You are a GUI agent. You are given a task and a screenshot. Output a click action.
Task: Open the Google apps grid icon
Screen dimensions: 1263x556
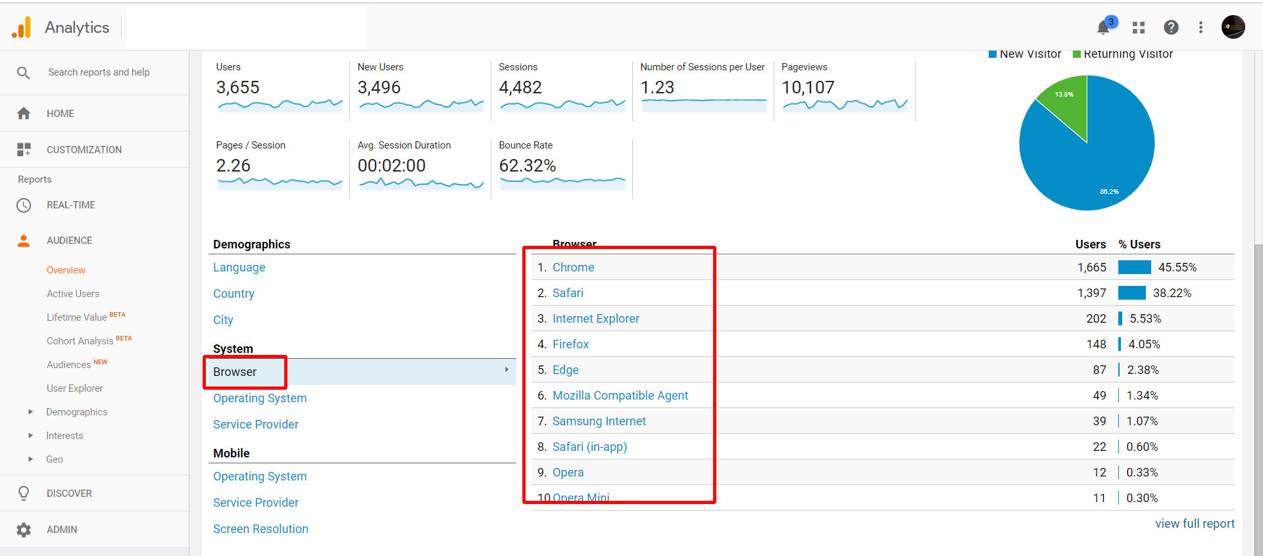(x=1139, y=28)
